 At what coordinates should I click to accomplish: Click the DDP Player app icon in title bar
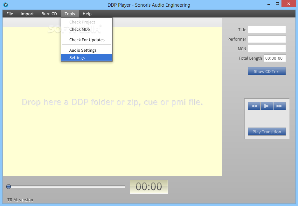6,5
